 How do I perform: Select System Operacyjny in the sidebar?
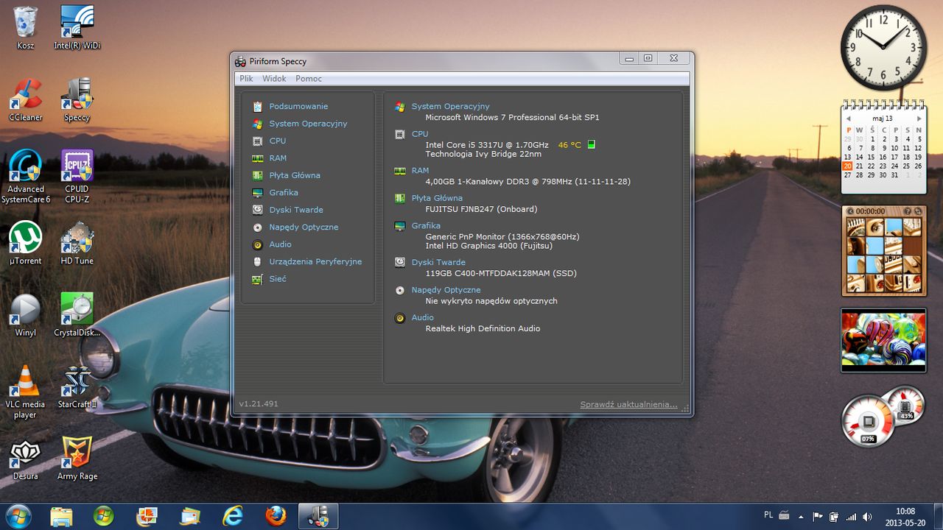point(308,124)
